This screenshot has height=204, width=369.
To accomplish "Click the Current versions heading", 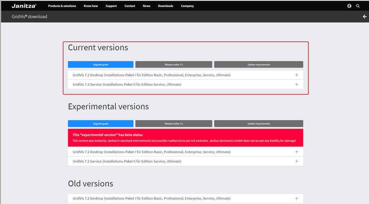I will tap(98, 48).
